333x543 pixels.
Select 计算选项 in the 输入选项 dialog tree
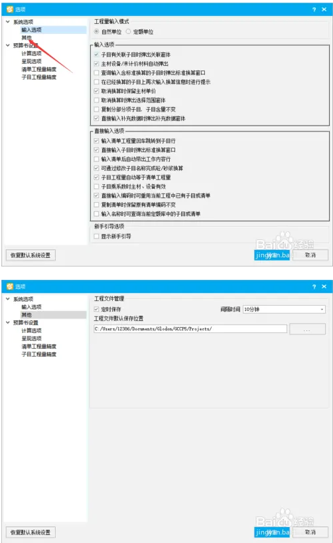[31, 53]
